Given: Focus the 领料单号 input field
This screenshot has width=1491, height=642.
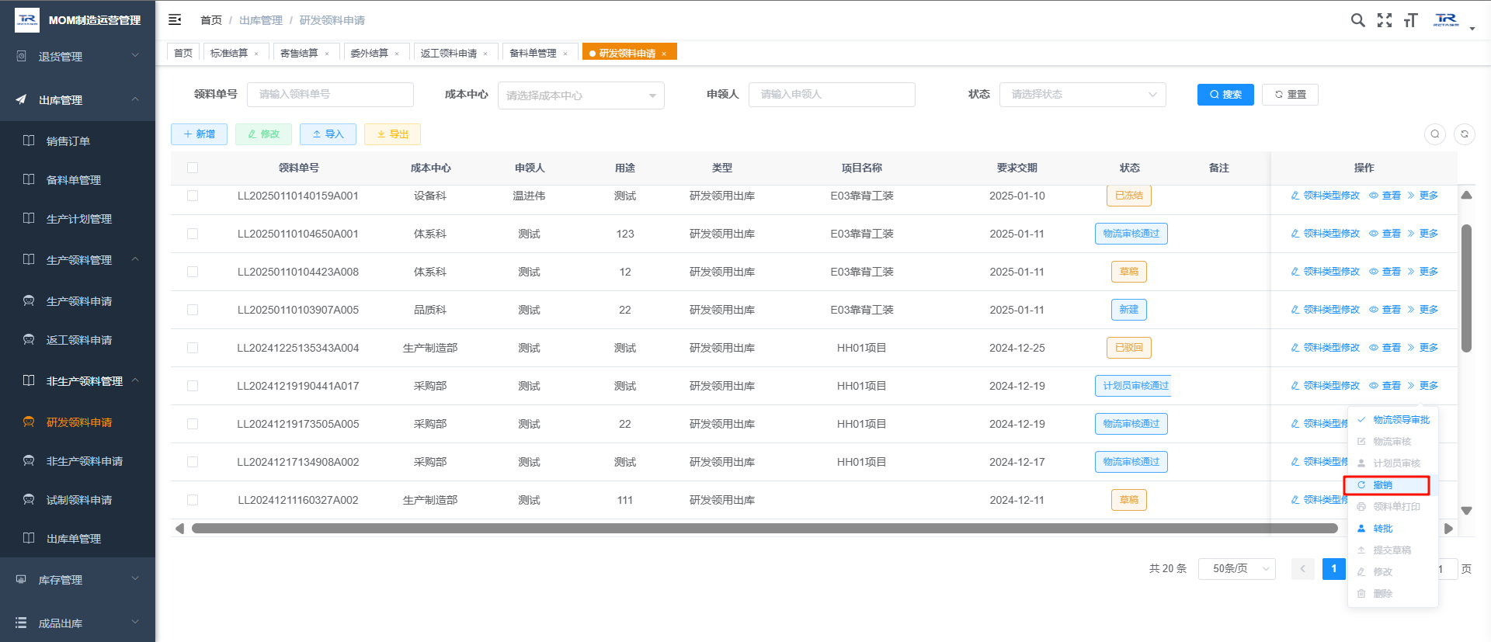Looking at the screenshot, I should 330,95.
